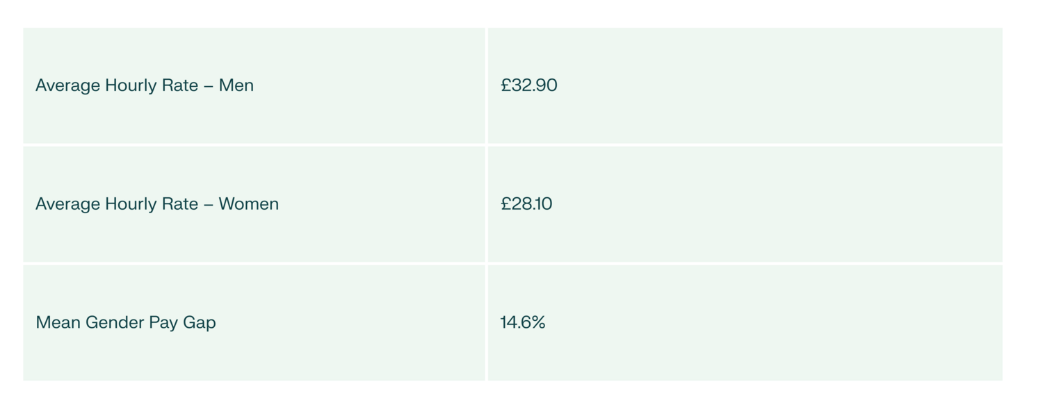Click the word "Pay" in third row
Image resolution: width=1043 pixels, height=407 pixels.
(x=163, y=323)
